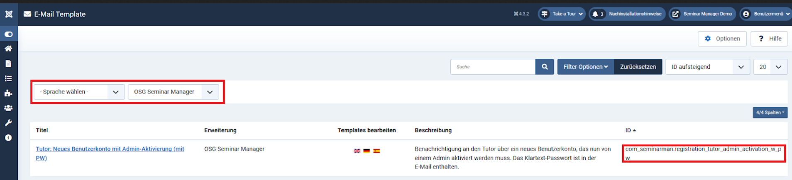Open the System wrench sidebar icon
Viewport: 792px width, 180px height.
click(x=8, y=123)
